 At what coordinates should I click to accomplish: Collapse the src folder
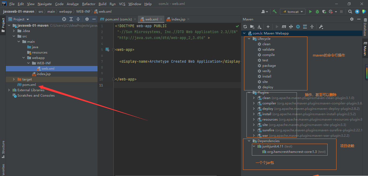tap(14, 36)
